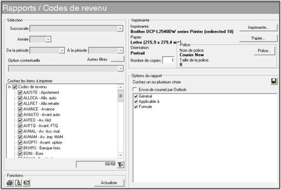Toggle the AVFED - Av.-féd checkbox
The width and height of the screenshot is (281, 190).
click(20, 120)
